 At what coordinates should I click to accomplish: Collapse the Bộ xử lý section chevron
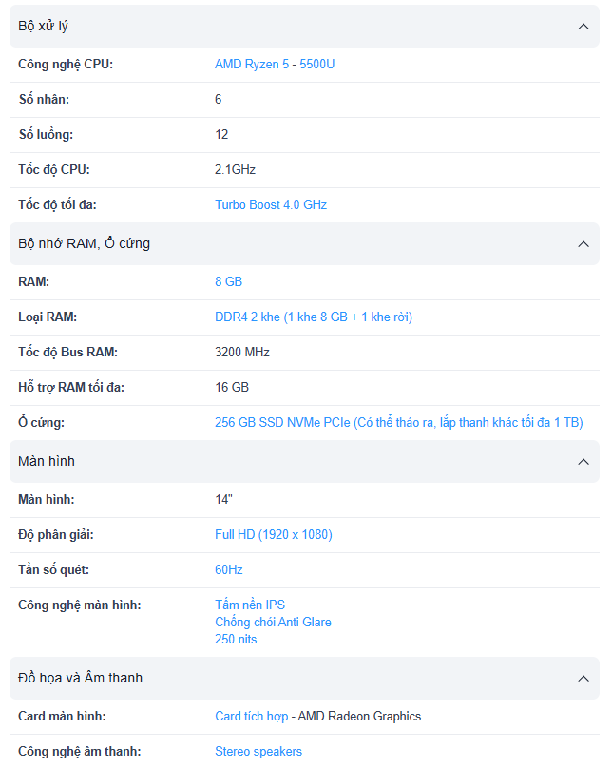(x=583, y=27)
